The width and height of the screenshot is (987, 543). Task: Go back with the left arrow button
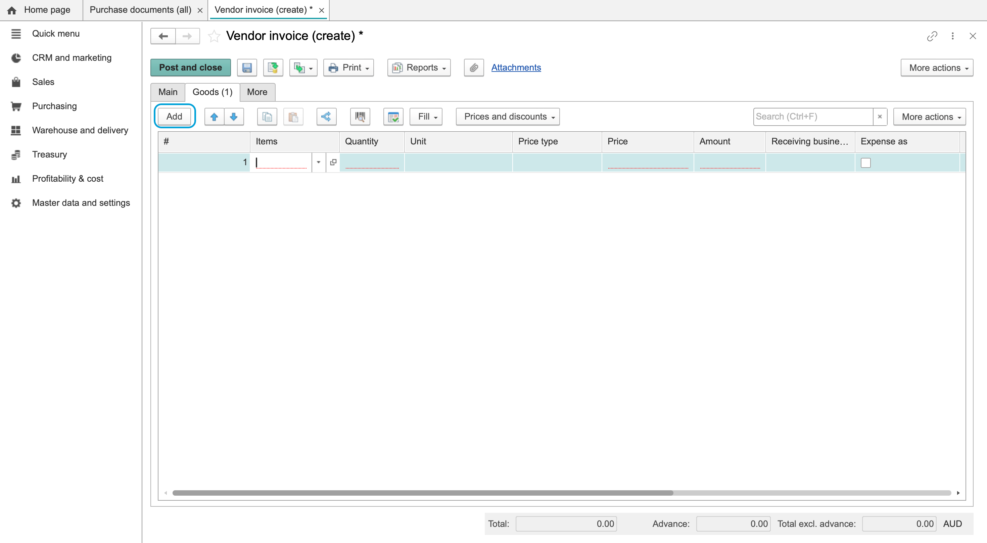163,36
